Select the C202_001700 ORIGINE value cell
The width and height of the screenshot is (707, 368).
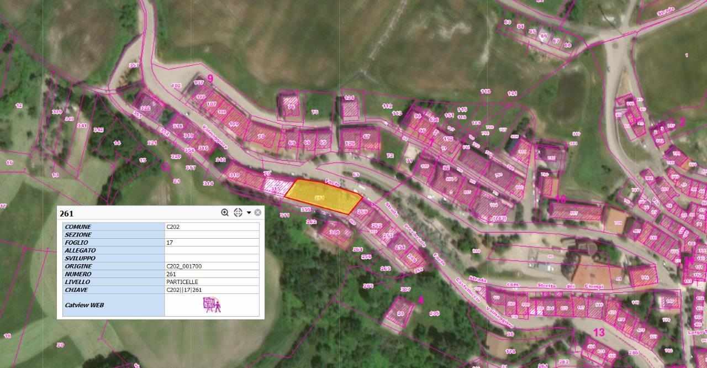point(212,266)
